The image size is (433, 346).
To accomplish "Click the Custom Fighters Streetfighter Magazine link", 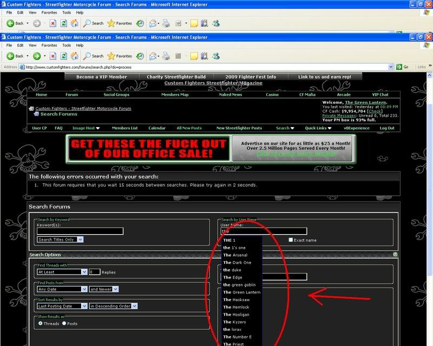I will click(213, 83).
